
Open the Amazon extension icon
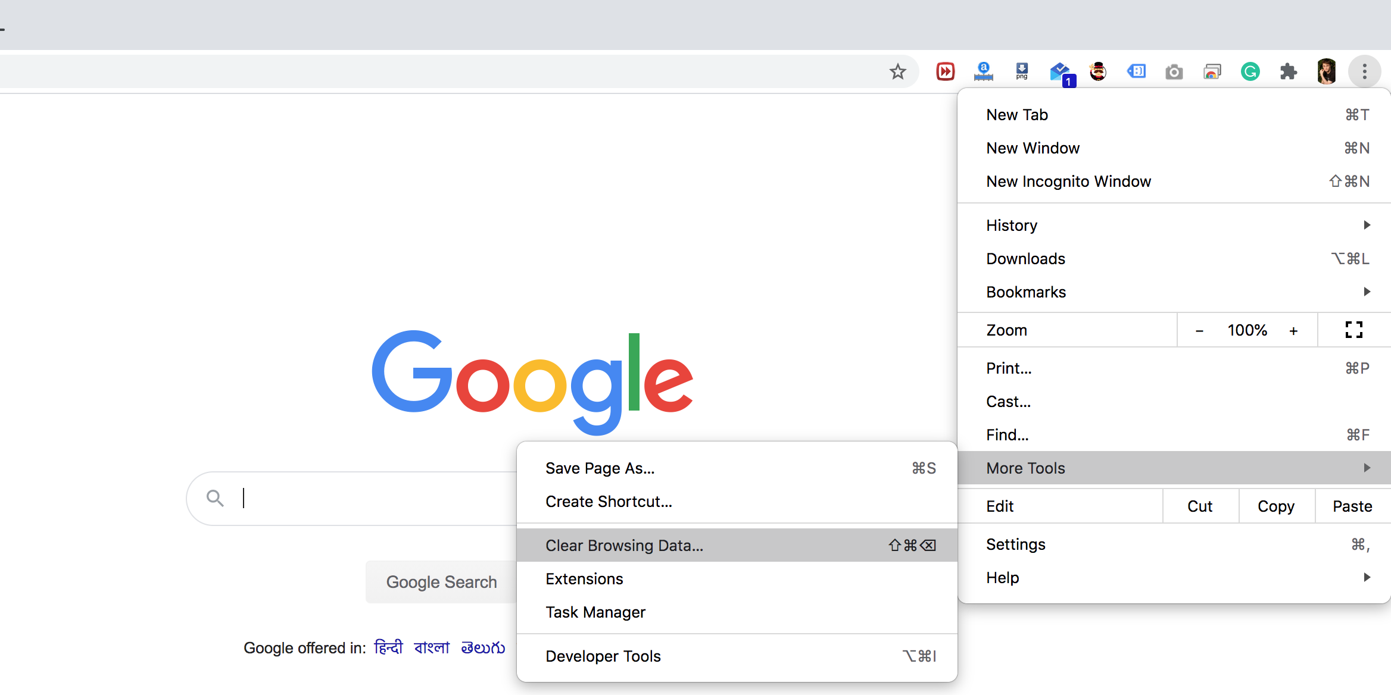click(x=983, y=71)
